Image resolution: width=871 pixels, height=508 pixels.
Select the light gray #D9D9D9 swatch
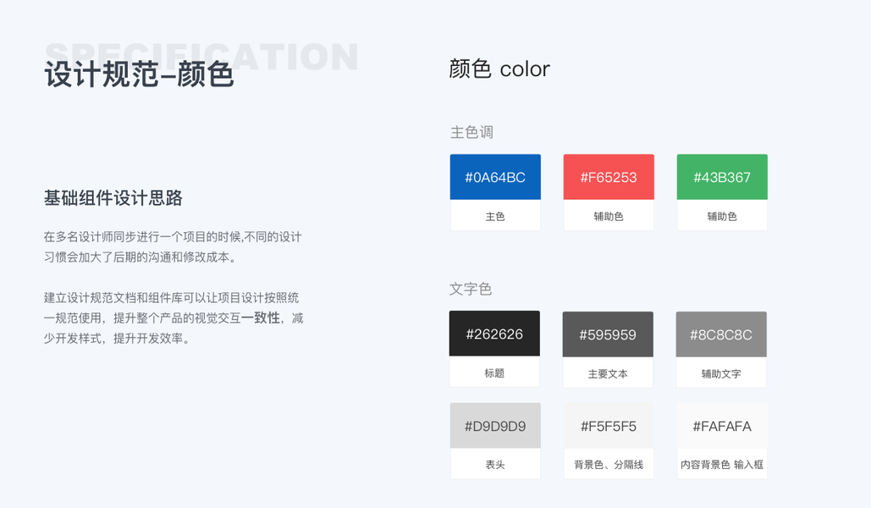click(x=495, y=426)
